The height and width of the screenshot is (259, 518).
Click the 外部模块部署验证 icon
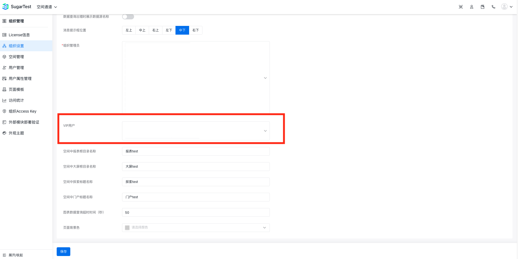coord(4,122)
